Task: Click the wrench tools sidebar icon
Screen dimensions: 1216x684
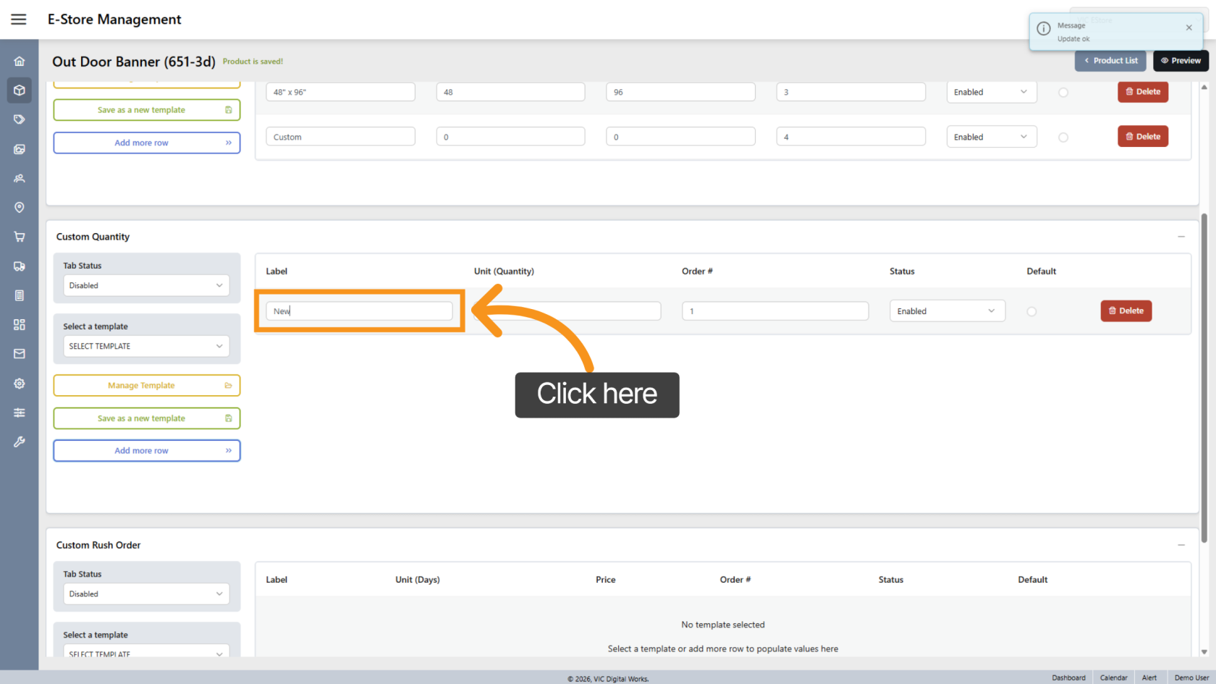Action: [20, 442]
